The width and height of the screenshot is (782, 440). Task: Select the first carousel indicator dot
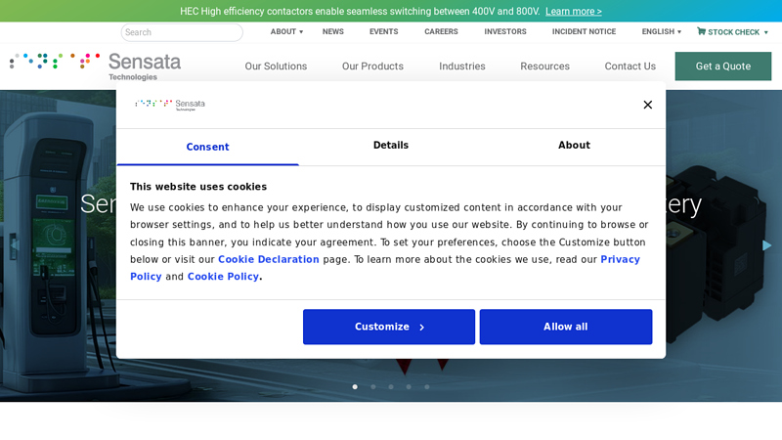[355, 386]
